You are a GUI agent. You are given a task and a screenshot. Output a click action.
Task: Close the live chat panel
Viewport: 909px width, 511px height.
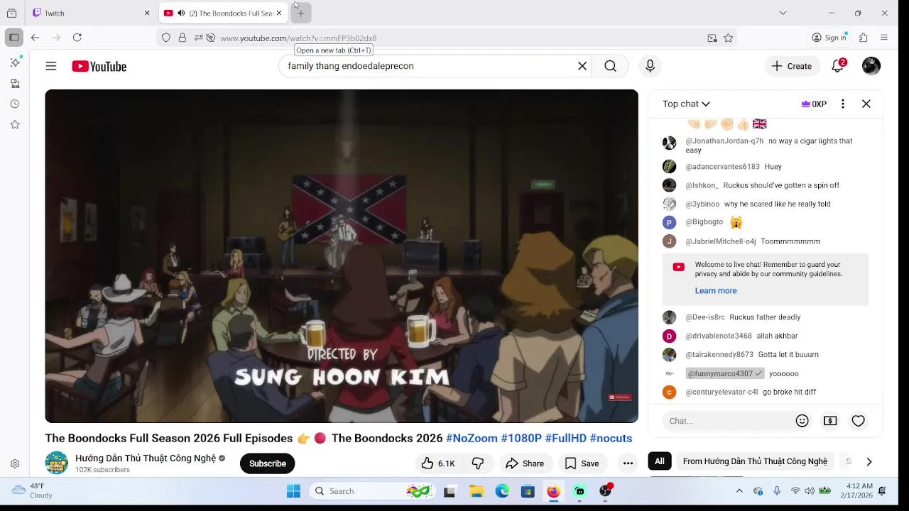[866, 104]
